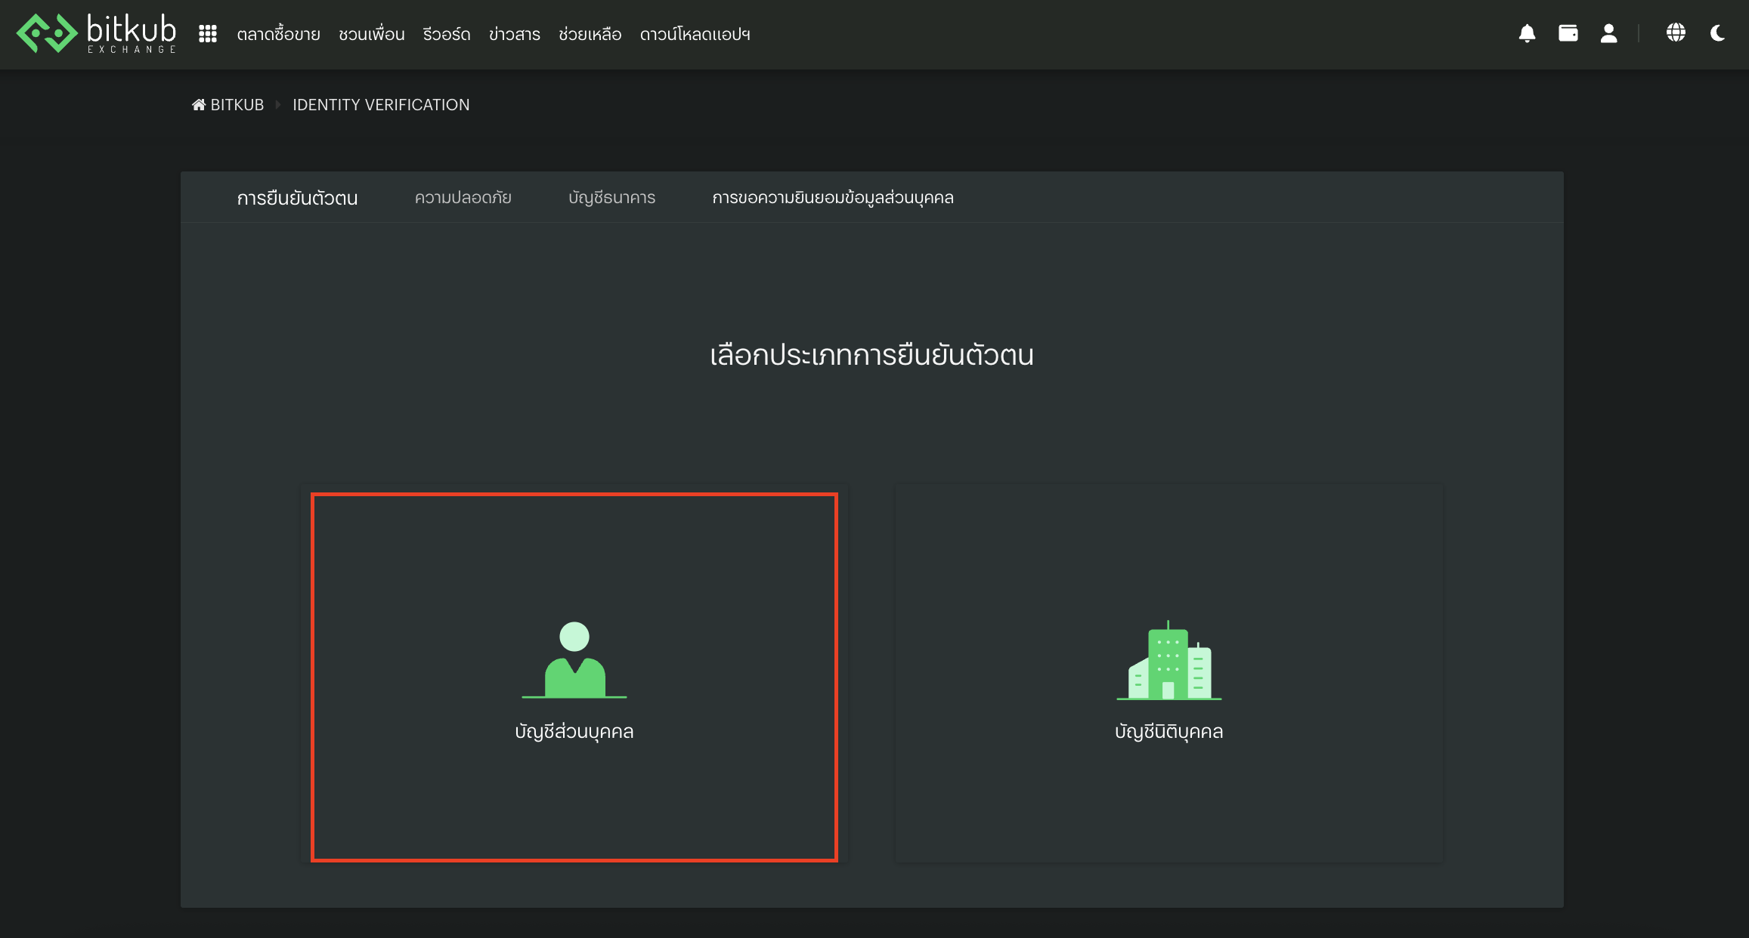Screen dimensions: 1749x938
Task: Open the apps grid menu icon
Action: click(208, 34)
